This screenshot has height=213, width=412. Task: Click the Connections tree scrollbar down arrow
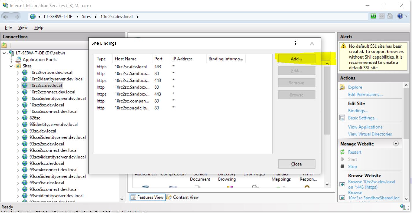pos(122,199)
